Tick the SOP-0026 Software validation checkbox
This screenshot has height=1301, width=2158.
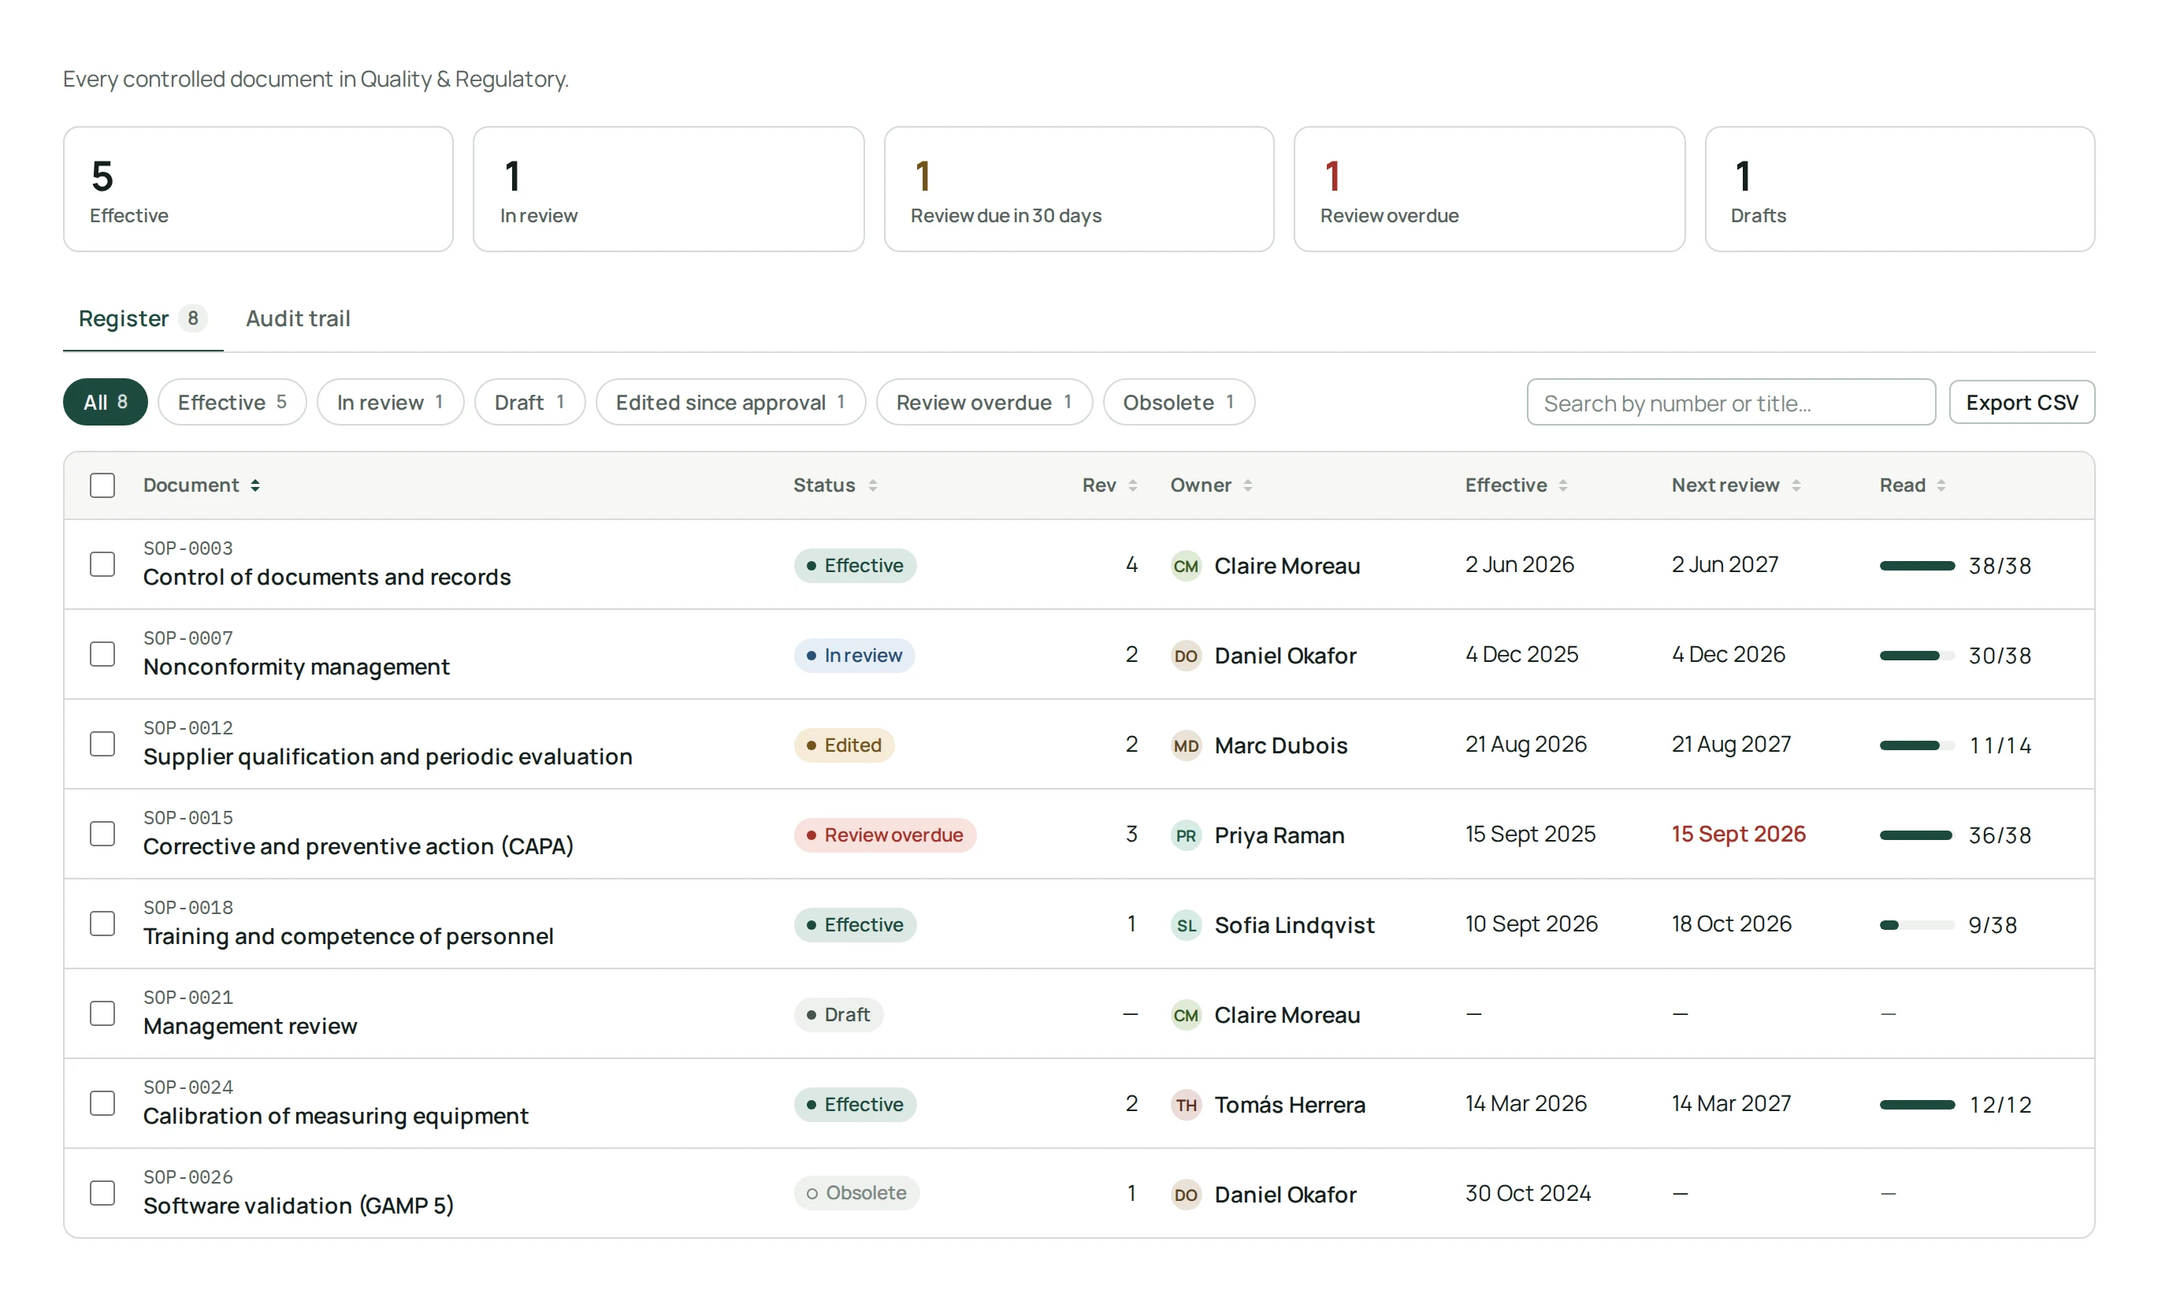[x=102, y=1193]
